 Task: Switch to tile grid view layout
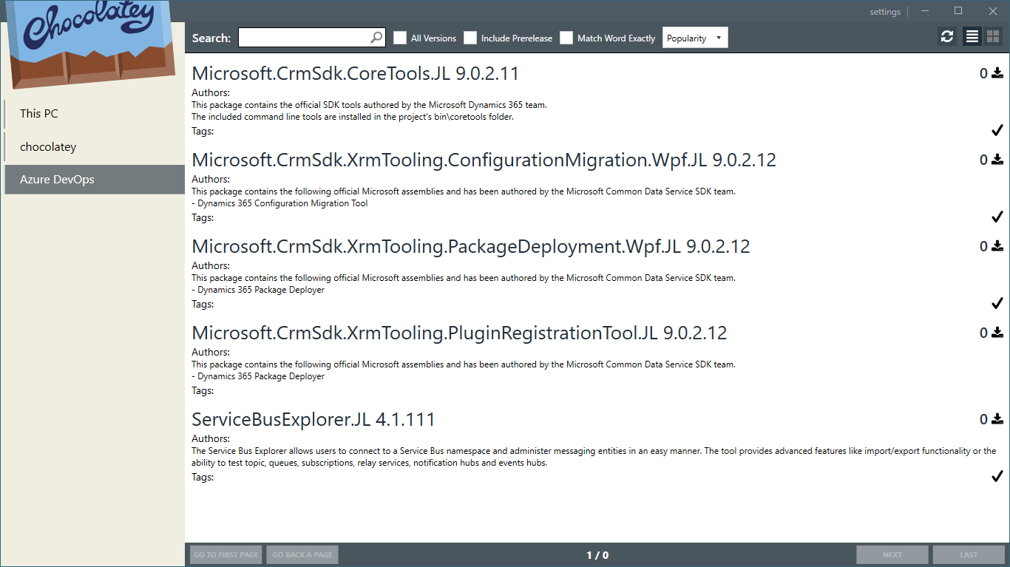click(993, 37)
